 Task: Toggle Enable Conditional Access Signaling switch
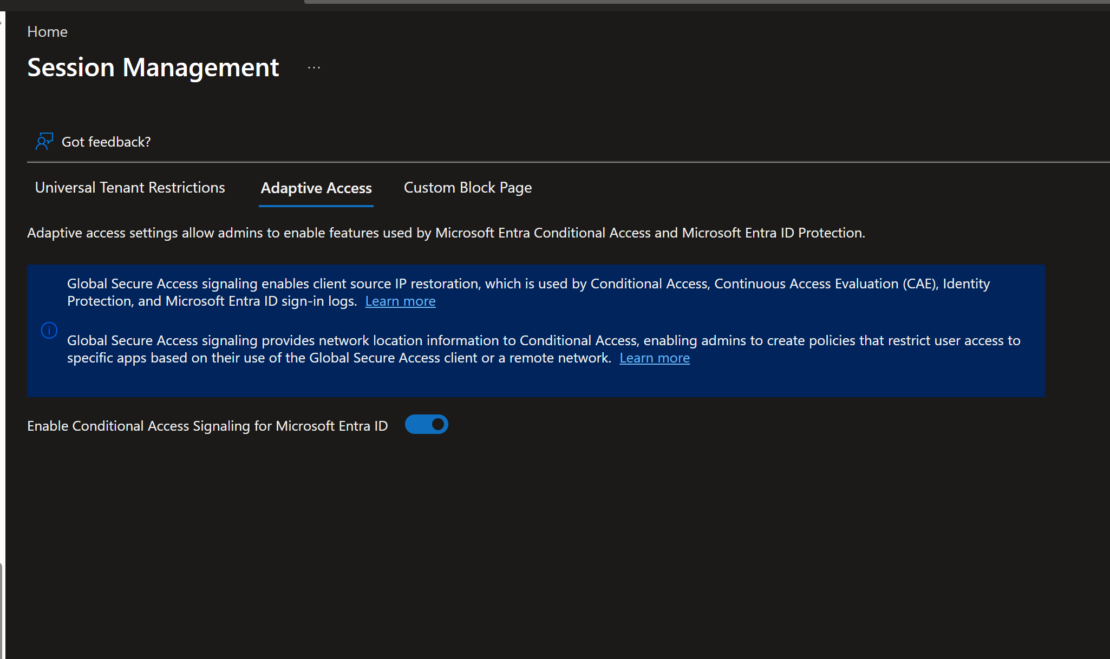(x=427, y=425)
